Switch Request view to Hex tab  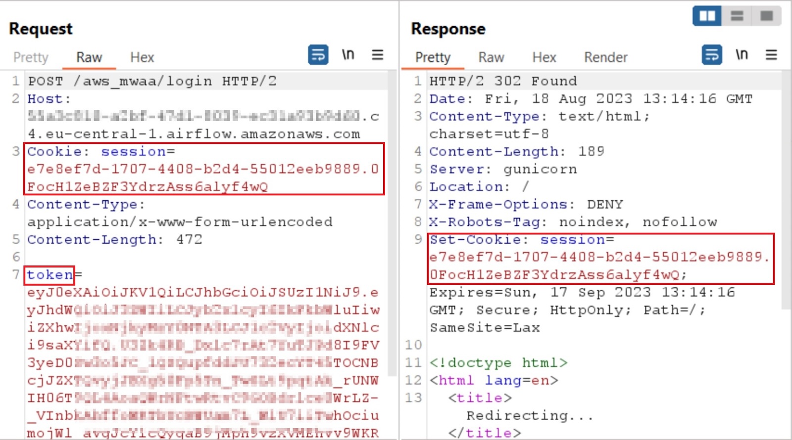142,57
